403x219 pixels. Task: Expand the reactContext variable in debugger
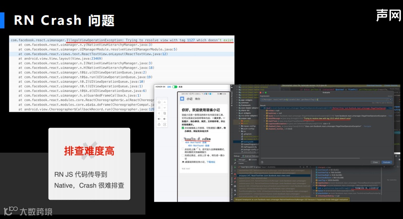click(x=314, y=183)
